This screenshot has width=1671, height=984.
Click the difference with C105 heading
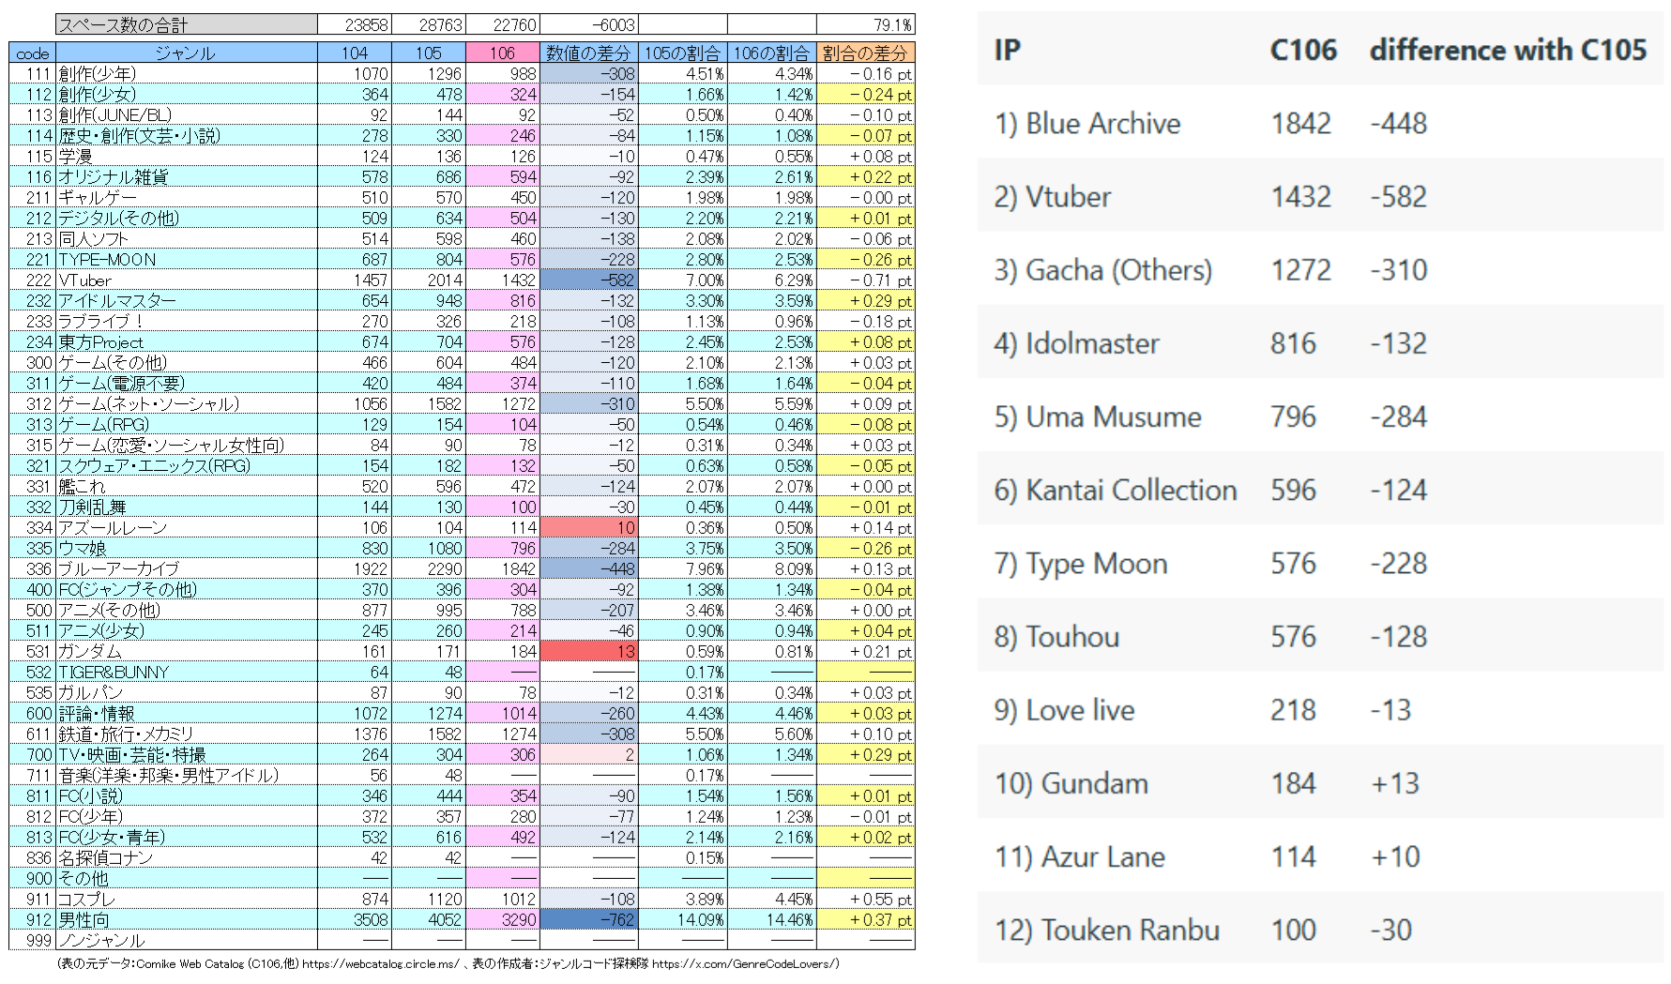click(x=1508, y=50)
